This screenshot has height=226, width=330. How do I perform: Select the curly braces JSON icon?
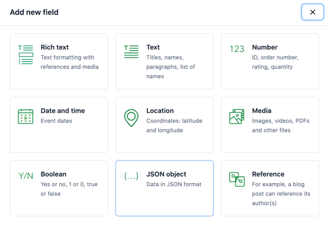[x=131, y=176]
